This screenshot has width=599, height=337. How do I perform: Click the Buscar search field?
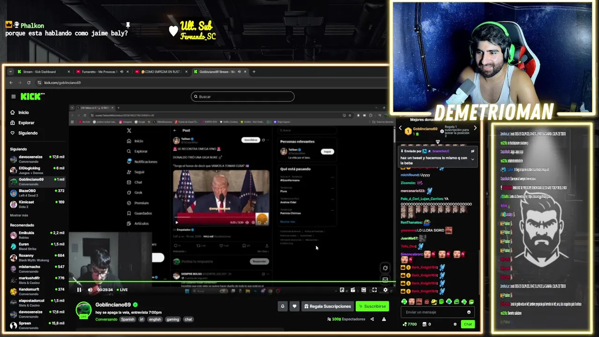click(242, 96)
